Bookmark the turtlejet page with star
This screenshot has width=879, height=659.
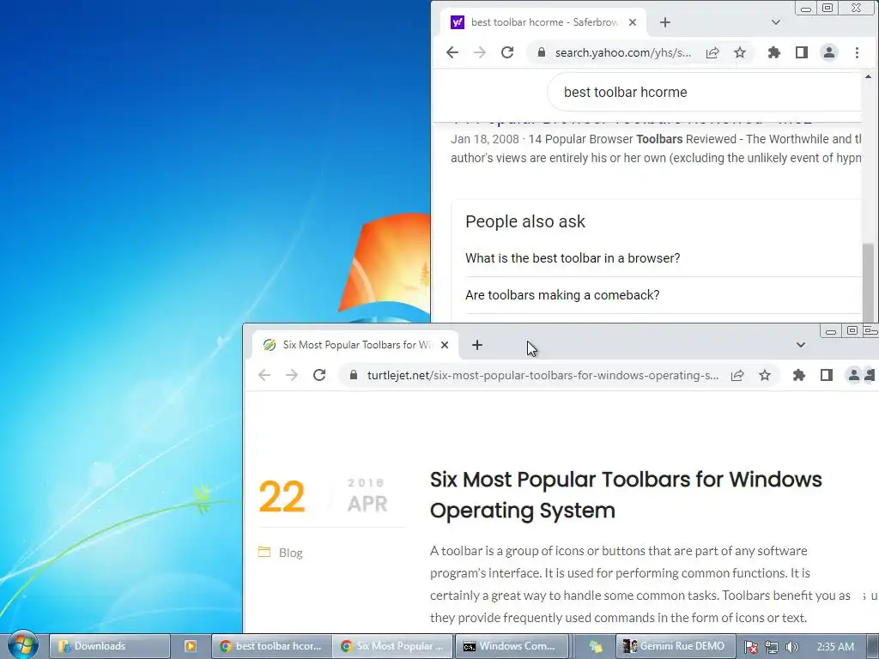pyautogui.click(x=765, y=376)
